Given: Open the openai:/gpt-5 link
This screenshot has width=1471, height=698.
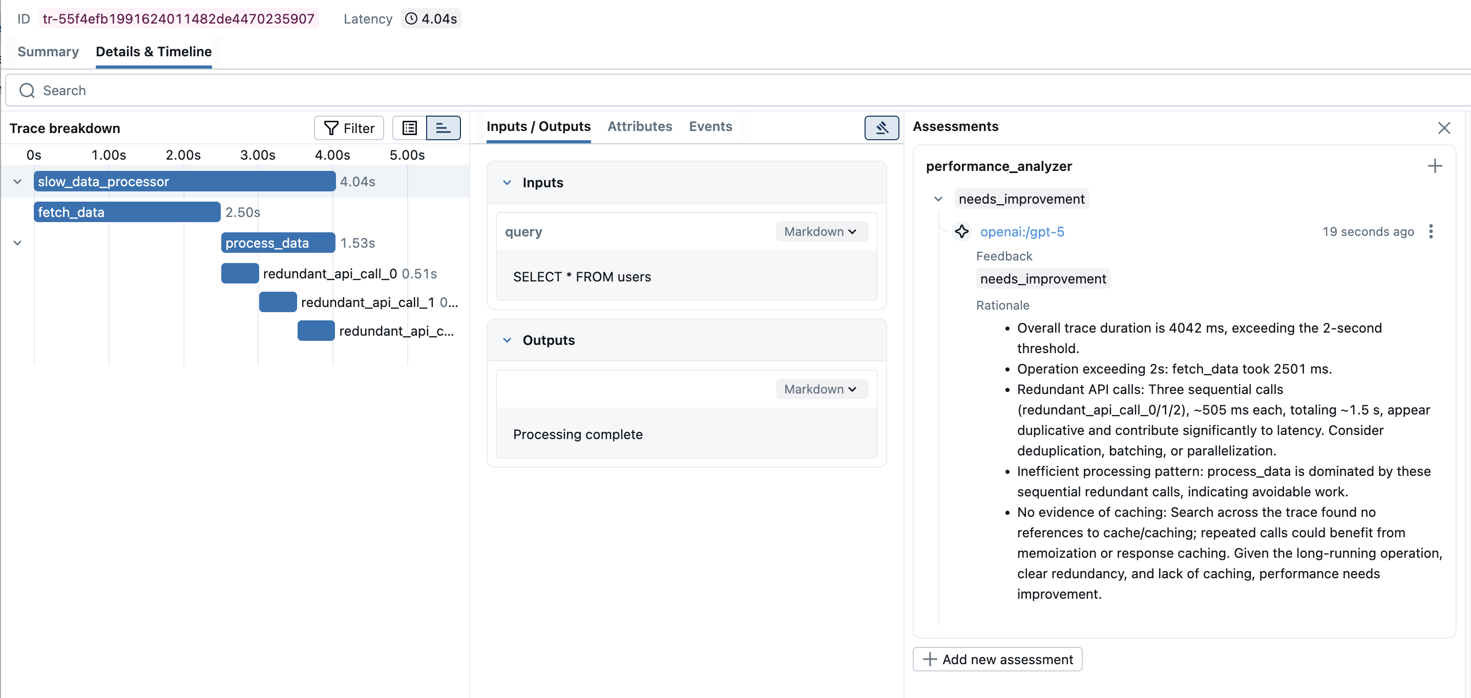Looking at the screenshot, I should (1022, 231).
